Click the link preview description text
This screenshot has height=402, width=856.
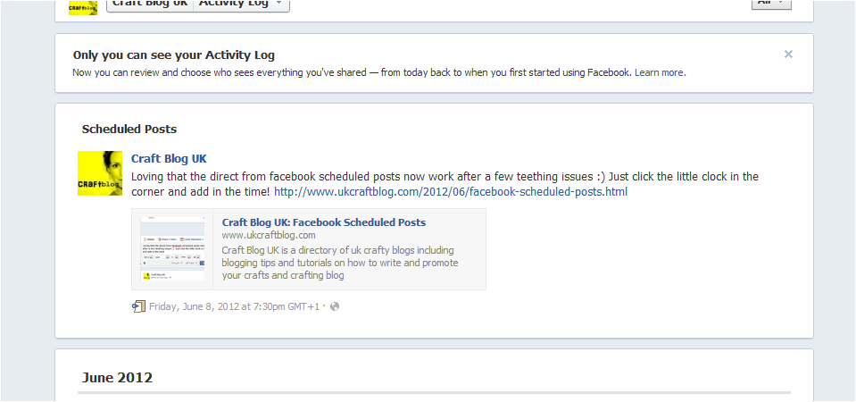[x=339, y=263]
